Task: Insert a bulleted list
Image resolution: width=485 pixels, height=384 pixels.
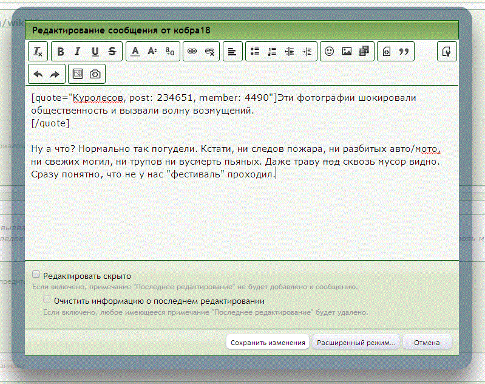Action: pyautogui.click(x=255, y=52)
